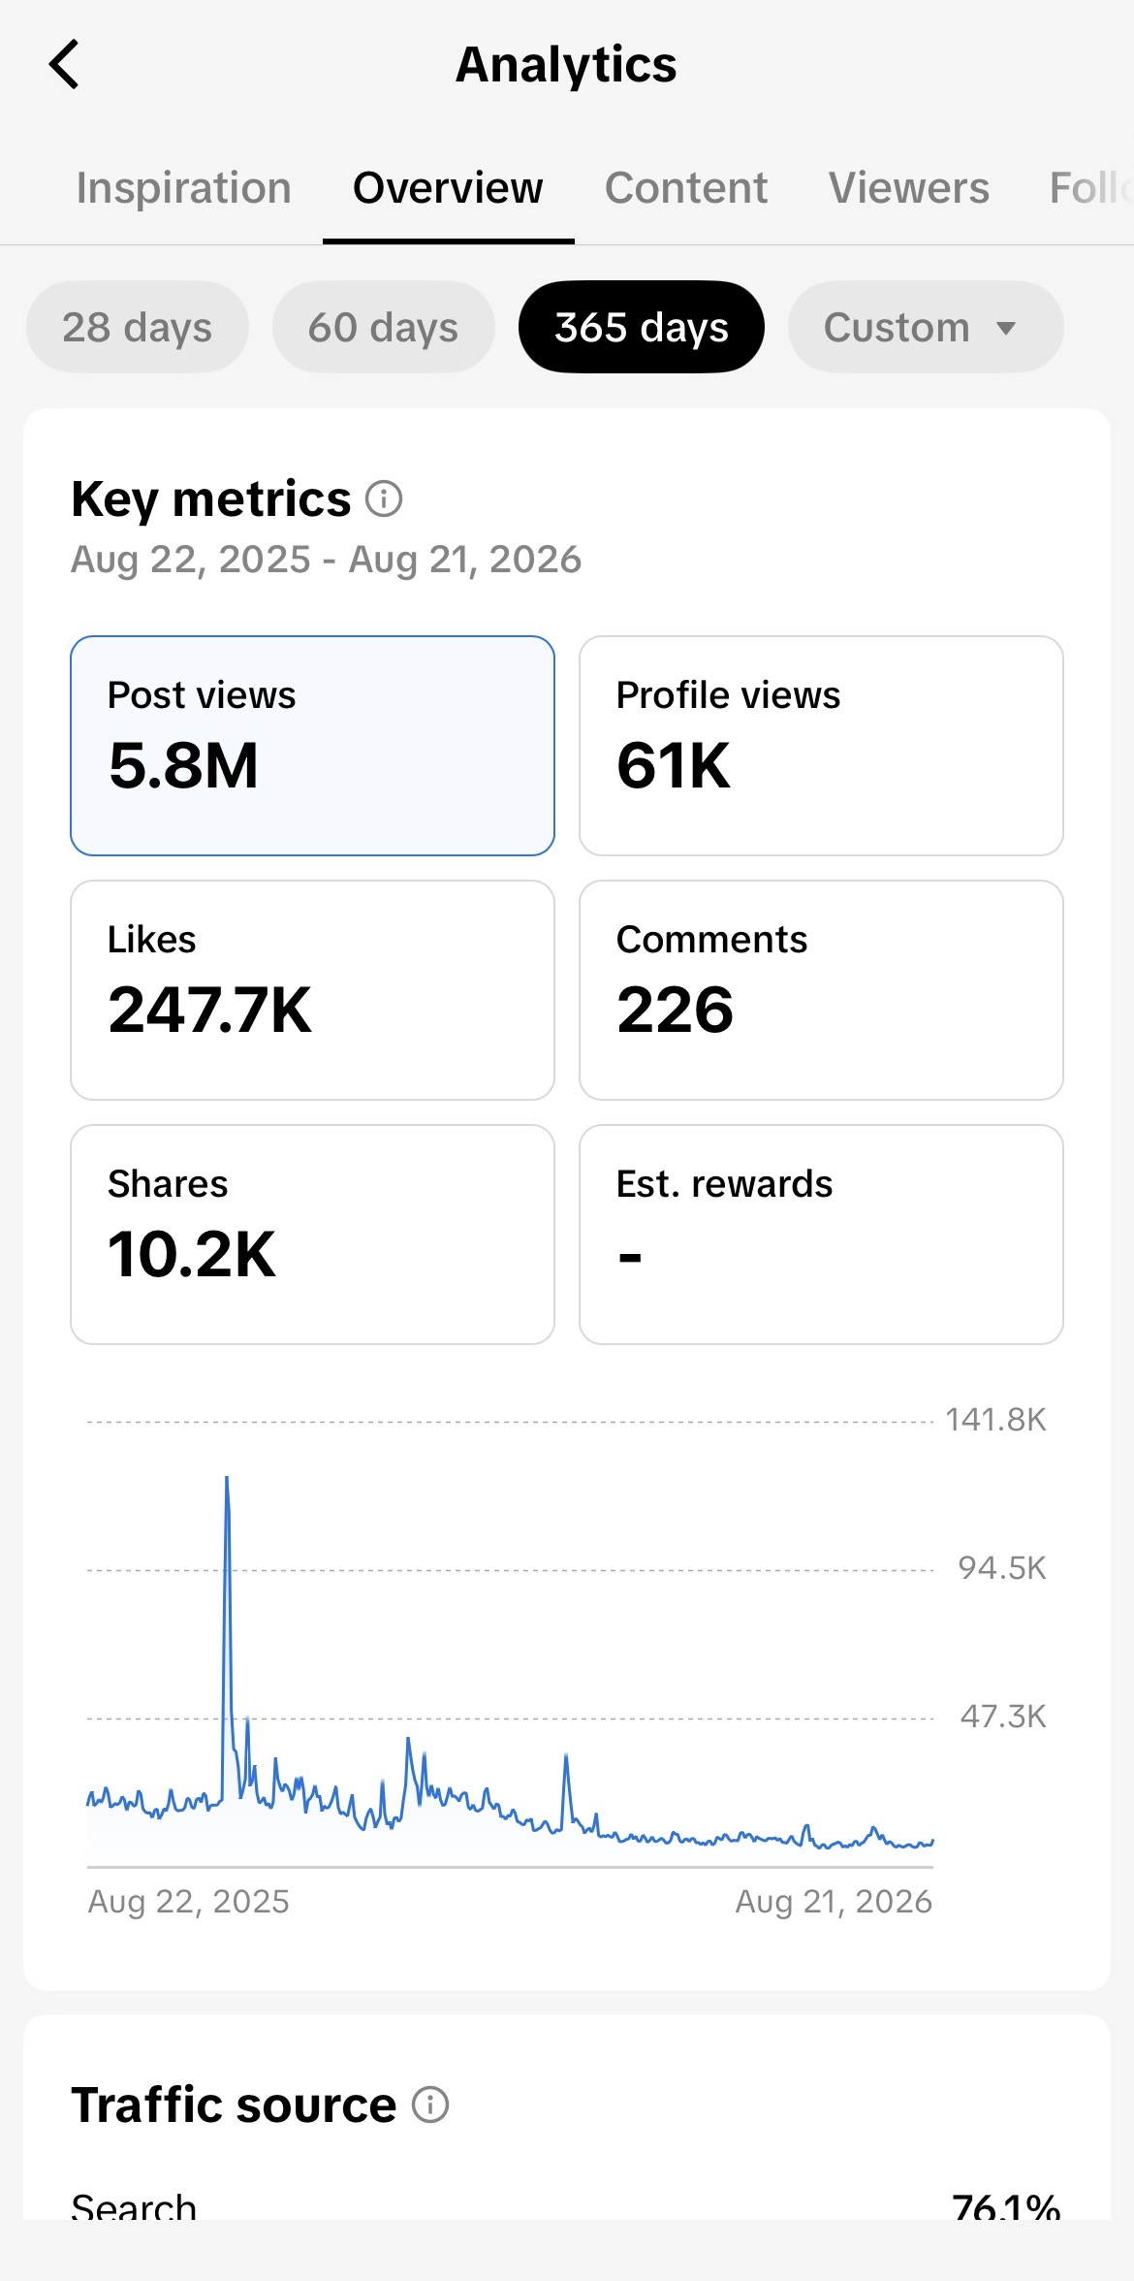Screen dimensions: 1134x2281
Task: Switch to the Inspiration tab
Action: 184,188
